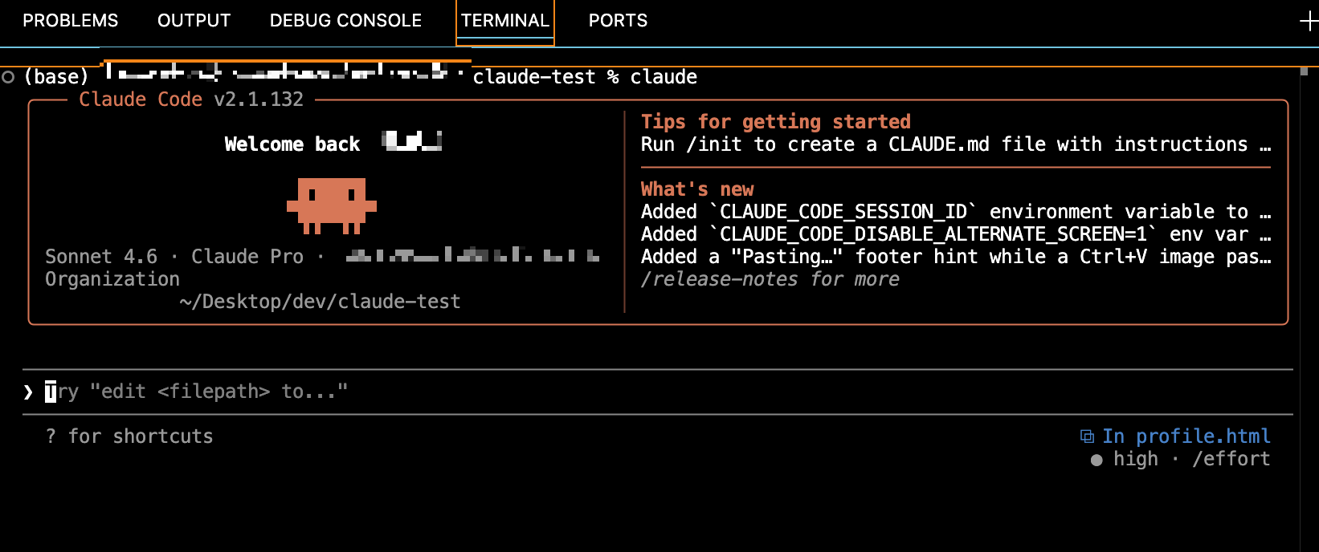Open the PORTS tab
The width and height of the screenshot is (1319, 552).
point(618,21)
